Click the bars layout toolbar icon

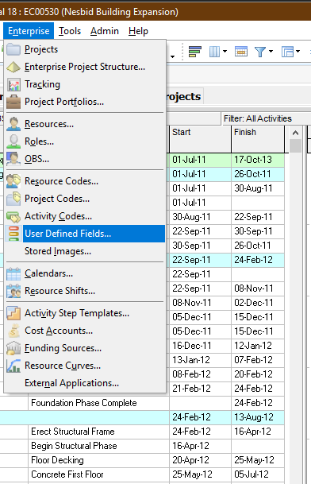point(195,51)
